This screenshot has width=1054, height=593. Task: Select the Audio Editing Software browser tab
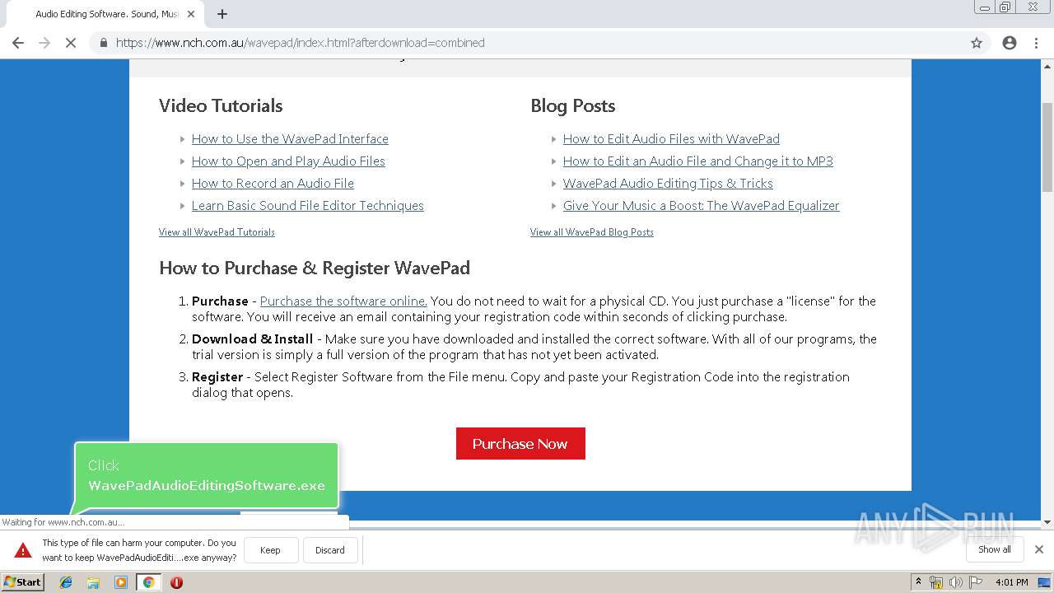coord(107,14)
